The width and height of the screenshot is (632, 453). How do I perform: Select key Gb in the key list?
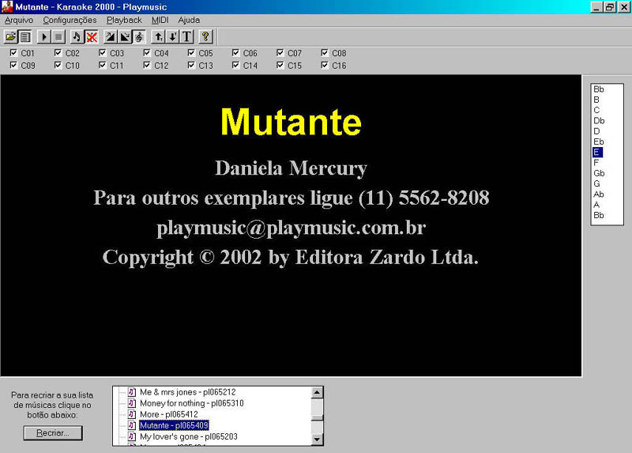pyautogui.click(x=599, y=173)
